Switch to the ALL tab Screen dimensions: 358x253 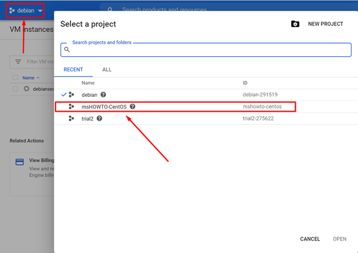click(107, 70)
